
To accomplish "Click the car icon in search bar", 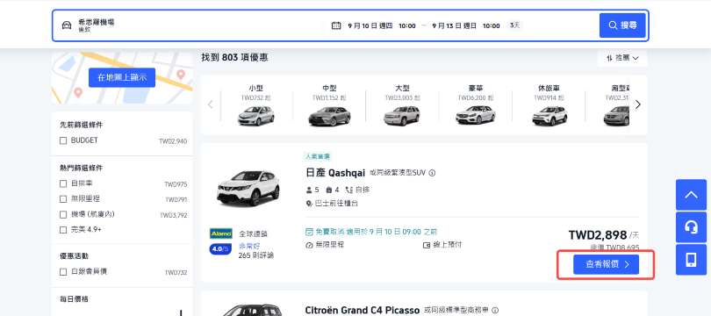I will point(67,25).
